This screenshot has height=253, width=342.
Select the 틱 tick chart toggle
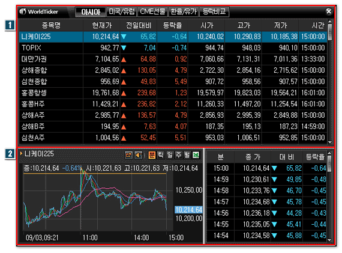(161, 155)
